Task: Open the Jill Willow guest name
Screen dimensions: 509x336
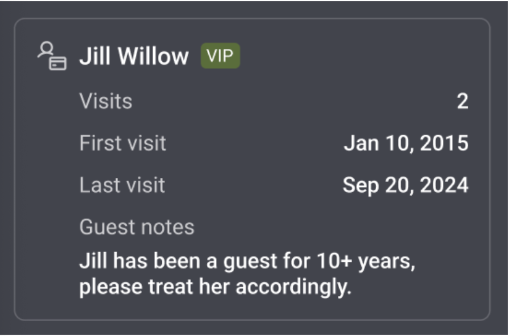Action: [x=133, y=57]
